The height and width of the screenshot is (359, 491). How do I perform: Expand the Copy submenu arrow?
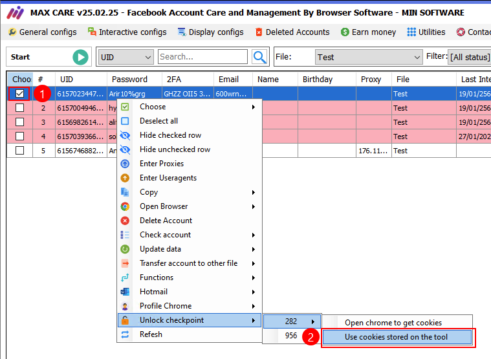254,193
